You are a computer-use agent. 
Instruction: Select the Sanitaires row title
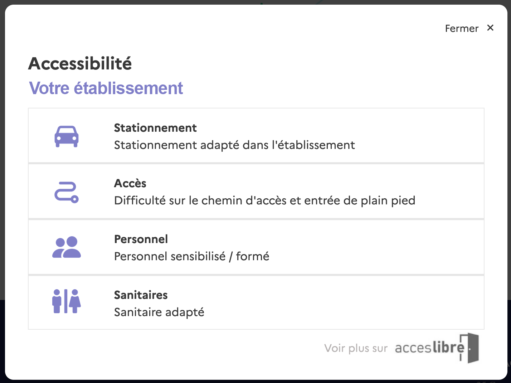click(141, 295)
